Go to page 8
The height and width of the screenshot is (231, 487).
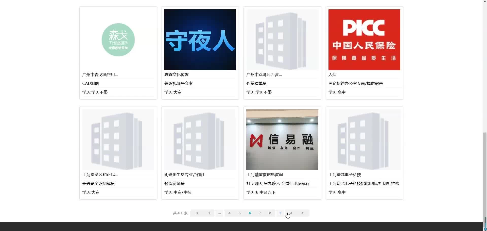(x=270, y=213)
